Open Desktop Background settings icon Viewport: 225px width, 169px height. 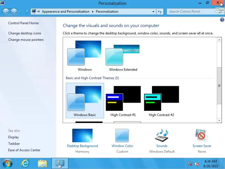tap(82, 135)
